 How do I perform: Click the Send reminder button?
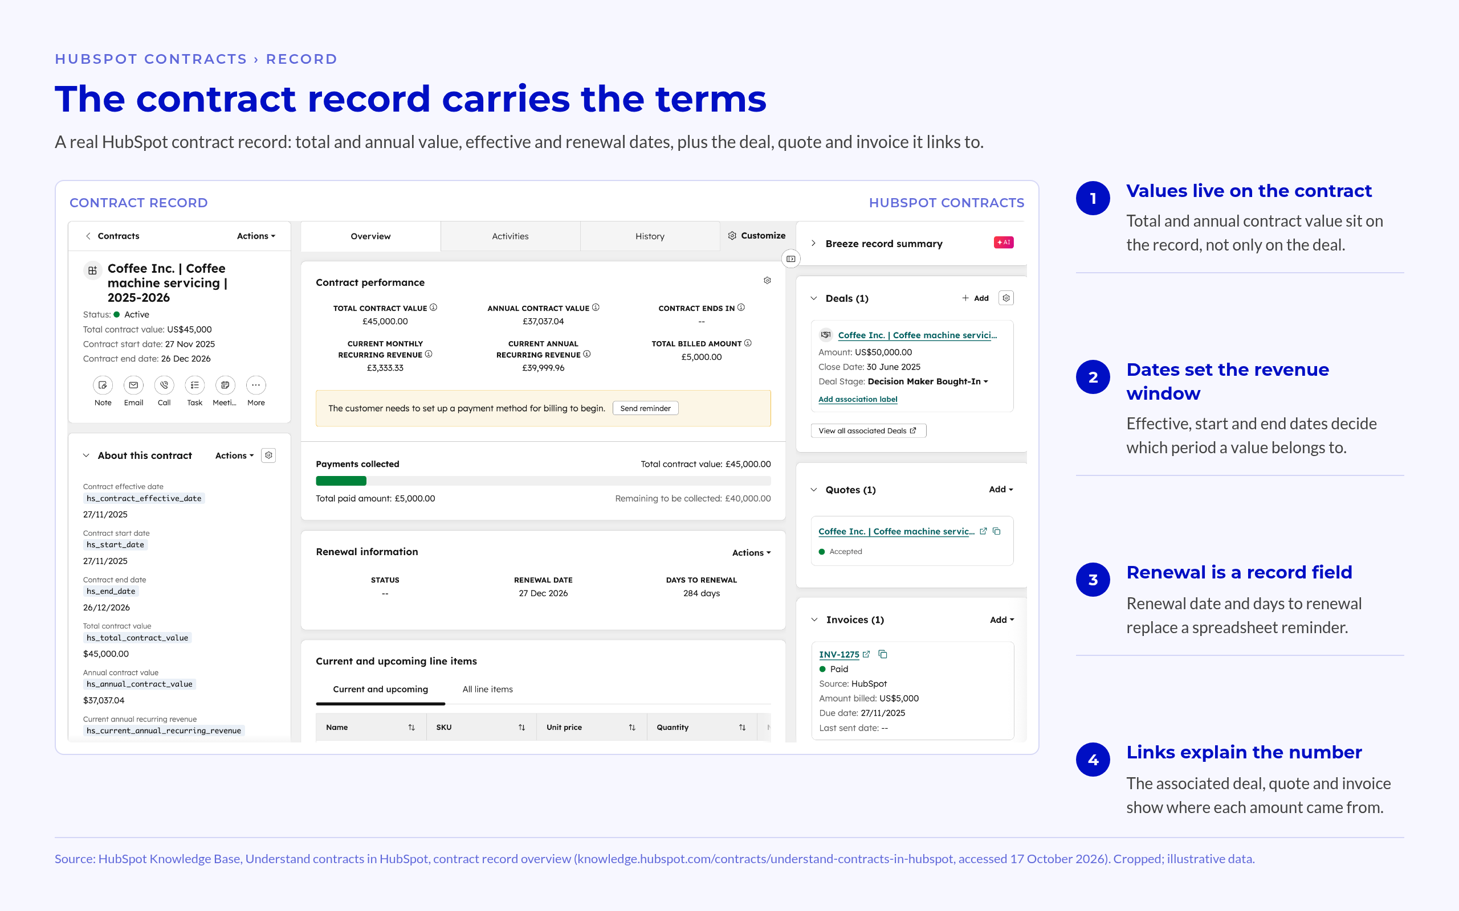645,408
